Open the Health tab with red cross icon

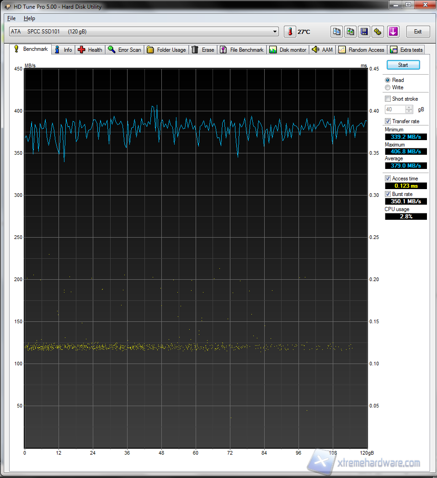point(90,50)
